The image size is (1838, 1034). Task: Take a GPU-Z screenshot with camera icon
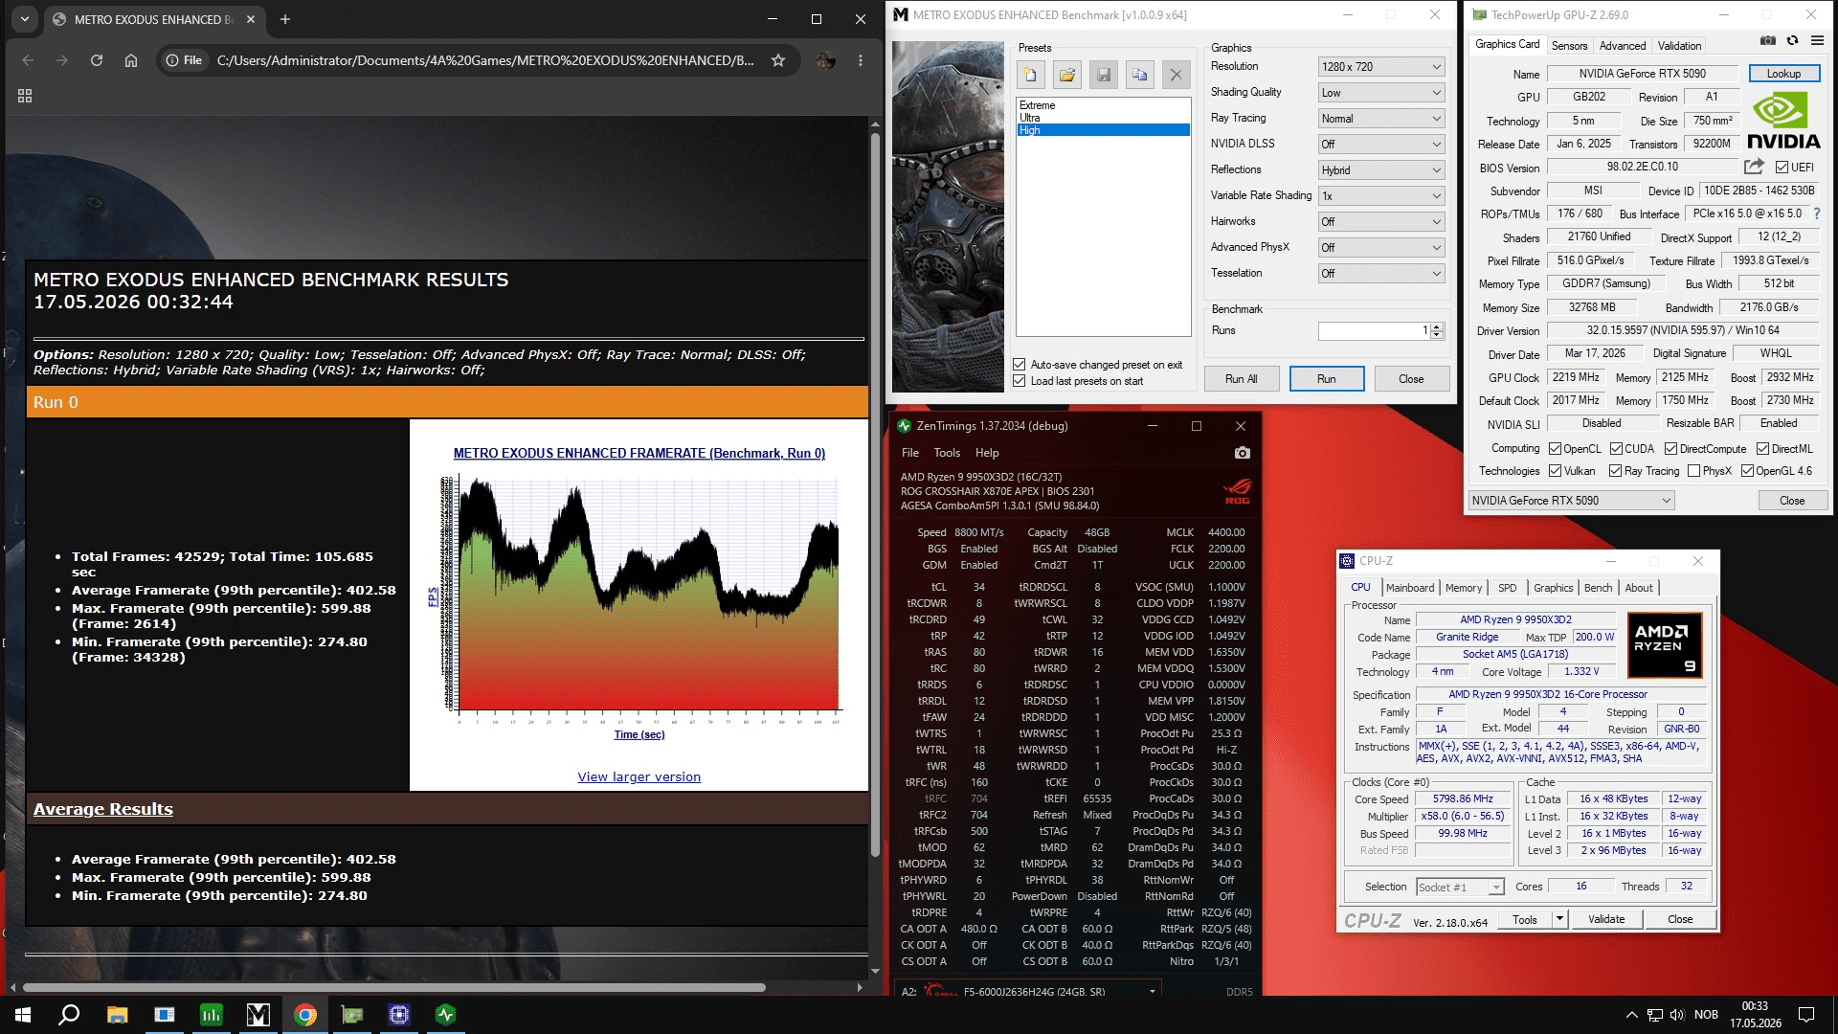[x=1768, y=40]
